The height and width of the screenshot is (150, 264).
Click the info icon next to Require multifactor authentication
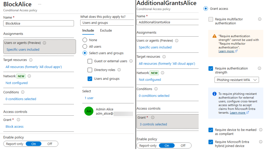coord(260,19)
